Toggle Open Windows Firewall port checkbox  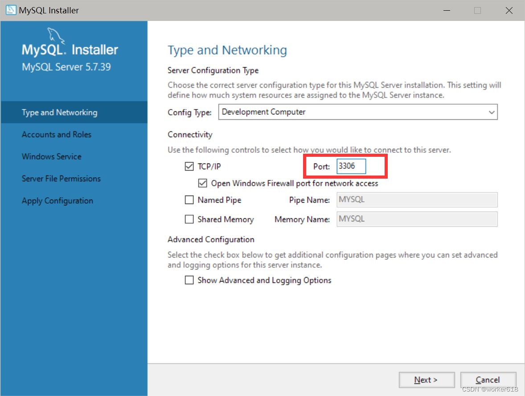pos(203,183)
